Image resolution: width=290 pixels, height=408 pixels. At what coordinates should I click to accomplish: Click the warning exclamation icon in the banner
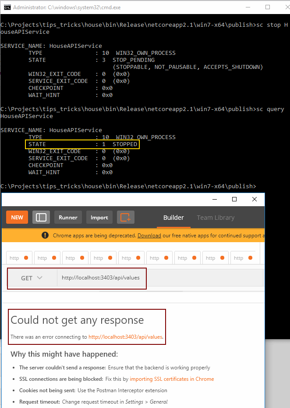tap(45, 235)
